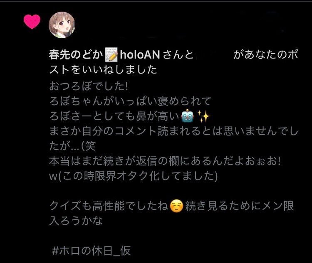Image resolution: width=312 pixels, height=263 pixels.
Task: Click the text おつろぼでした!
Action: point(89,86)
